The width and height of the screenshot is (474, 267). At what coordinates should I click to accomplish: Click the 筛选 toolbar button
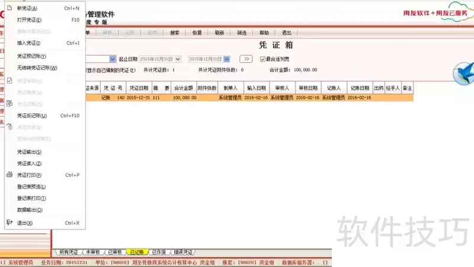tap(242, 33)
